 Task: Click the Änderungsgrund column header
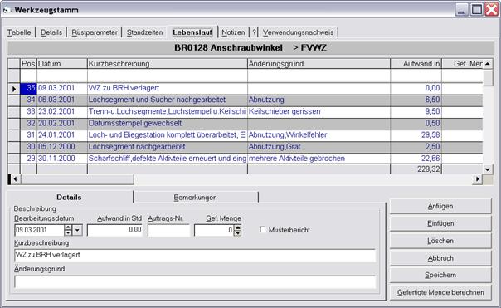(x=319, y=64)
